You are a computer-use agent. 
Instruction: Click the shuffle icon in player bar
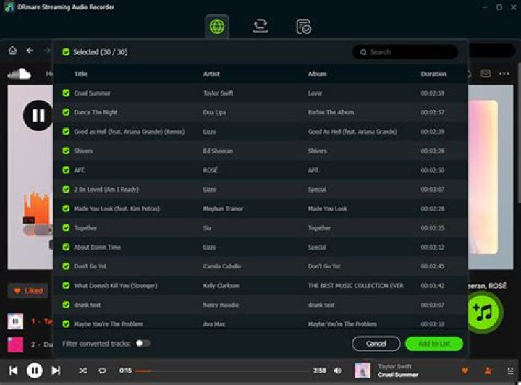click(83, 371)
